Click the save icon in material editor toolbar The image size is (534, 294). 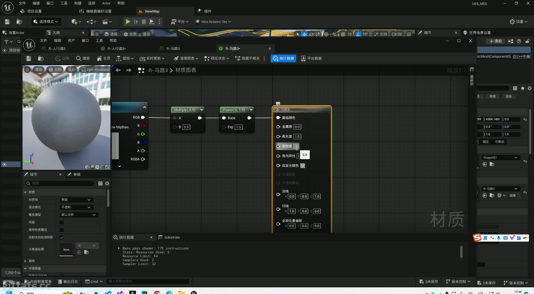click(x=28, y=58)
